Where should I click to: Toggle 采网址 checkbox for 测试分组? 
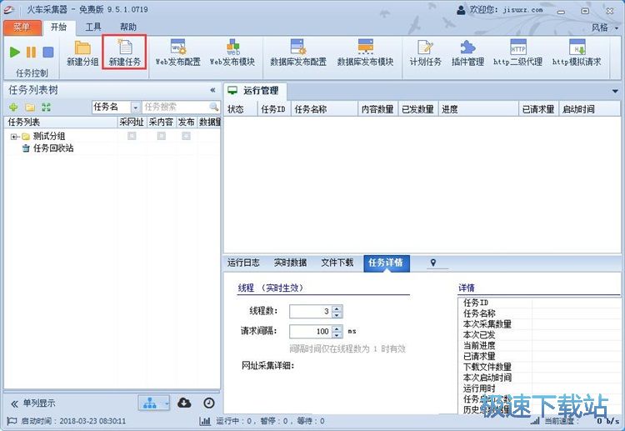tap(132, 136)
